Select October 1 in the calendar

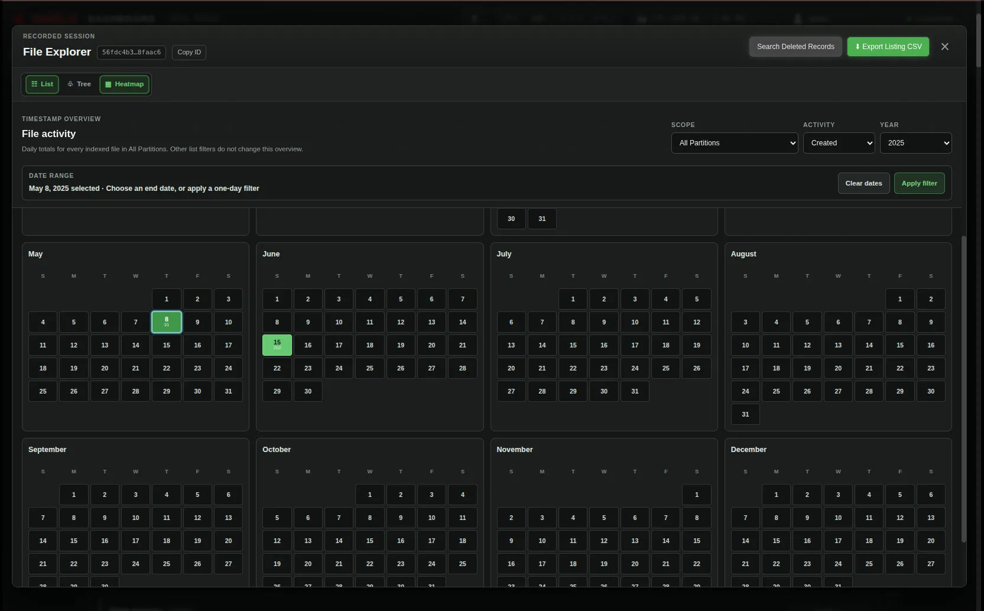(370, 495)
